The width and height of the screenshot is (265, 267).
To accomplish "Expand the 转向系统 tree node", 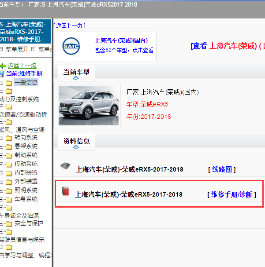I will pyautogui.click(x=1, y=138).
